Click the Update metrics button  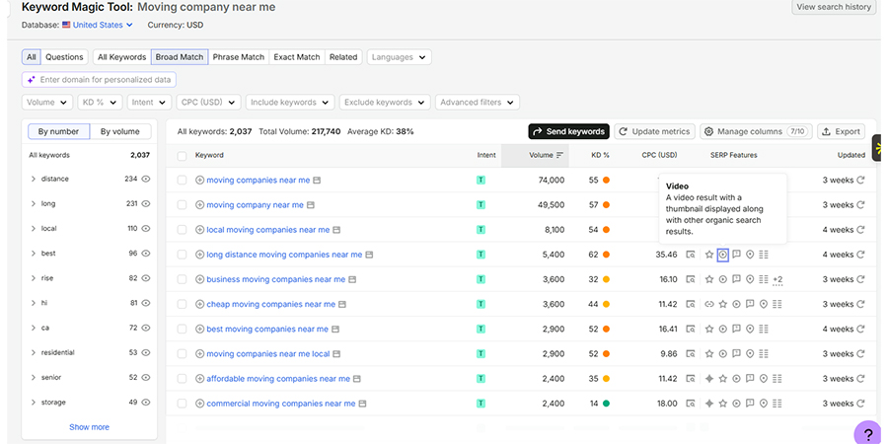tap(655, 131)
